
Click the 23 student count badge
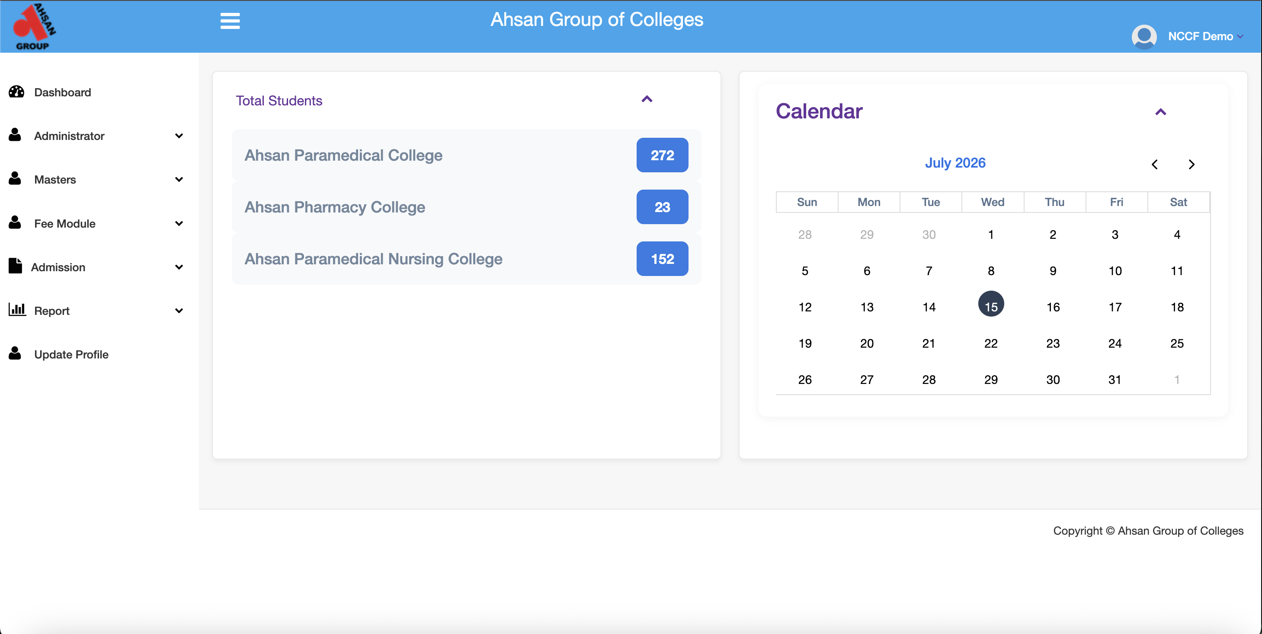point(662,207)
